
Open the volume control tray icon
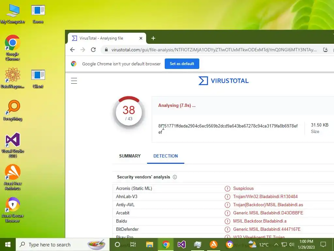click(x=292, y=244)
